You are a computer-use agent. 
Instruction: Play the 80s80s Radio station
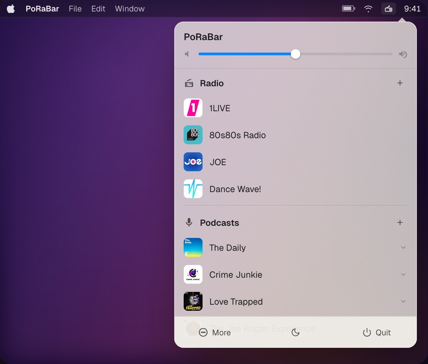pyautogui.click(x=296, y=135)
